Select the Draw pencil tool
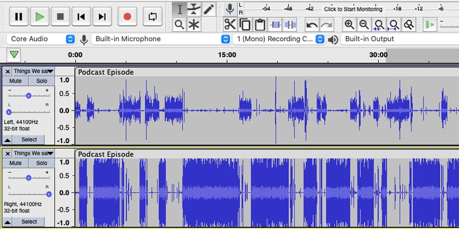This screenshot has width=459, height=229. click(x=208, y=9)
